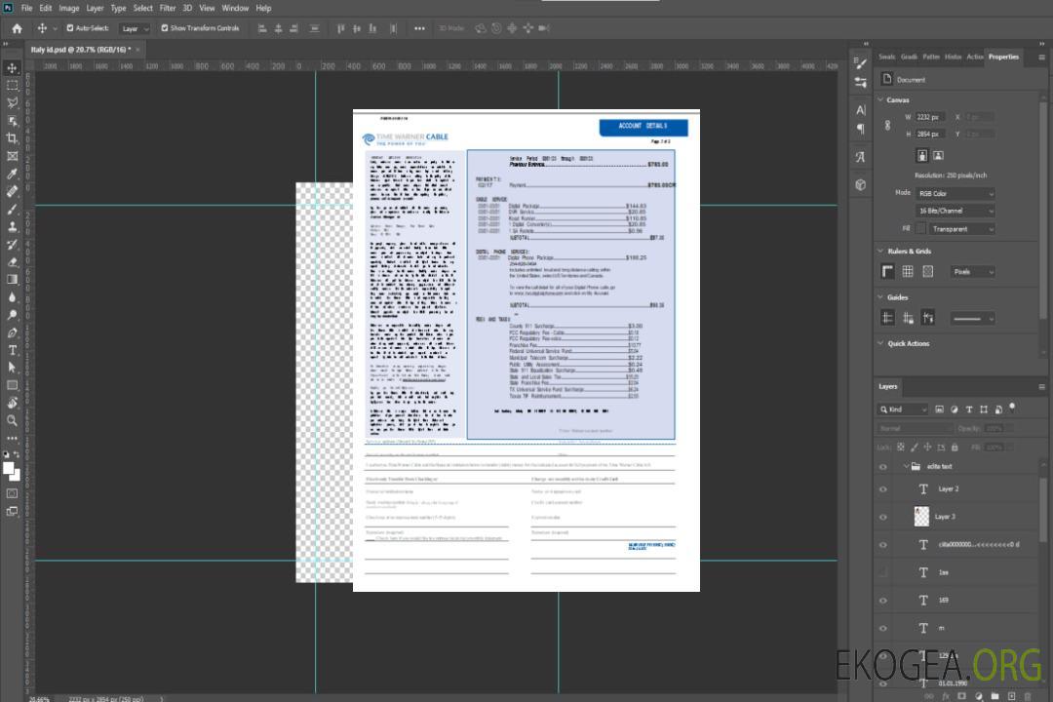Click the canvas Fill color swatch

click(920, 228)
